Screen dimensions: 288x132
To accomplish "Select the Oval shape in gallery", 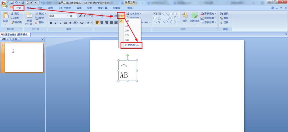I will point(175,14).
